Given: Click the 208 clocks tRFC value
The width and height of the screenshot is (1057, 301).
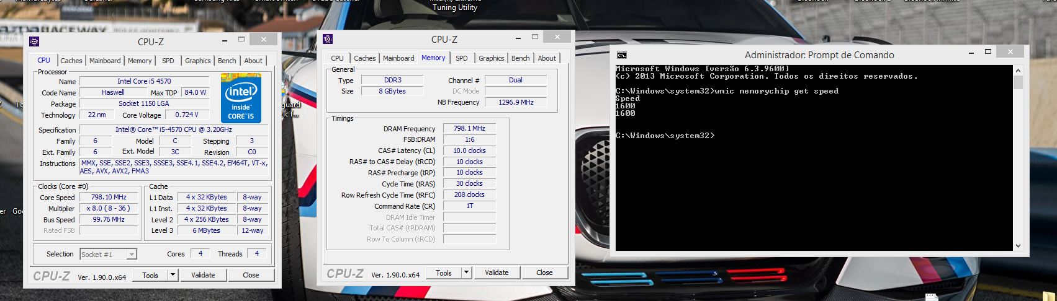Looking at the screenshot, I should click(469, 194).
